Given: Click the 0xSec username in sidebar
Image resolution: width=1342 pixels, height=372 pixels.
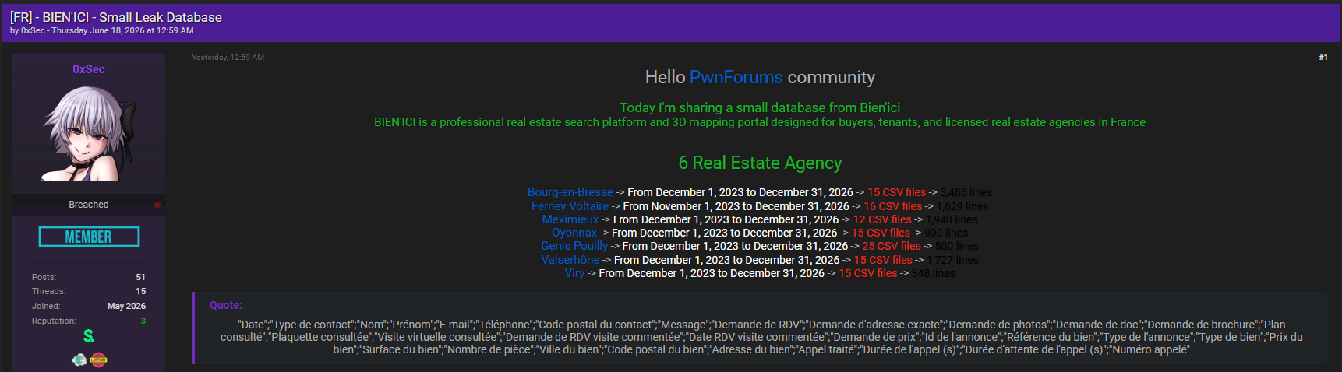Looking at the screenshot, I should point(89,69).
